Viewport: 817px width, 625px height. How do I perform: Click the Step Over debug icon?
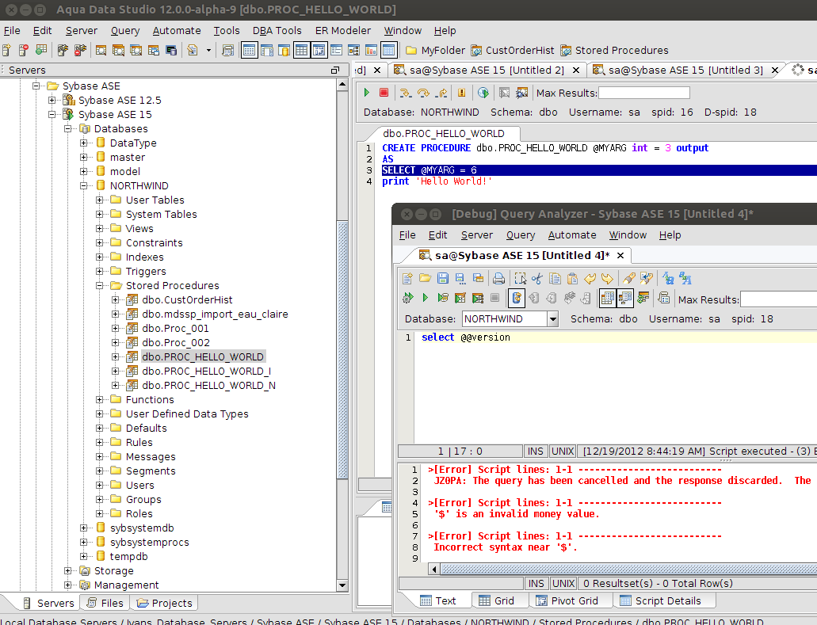(x=423, y=93)
